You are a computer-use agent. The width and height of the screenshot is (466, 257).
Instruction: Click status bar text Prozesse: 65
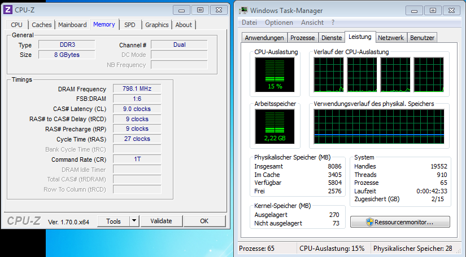click(x=257, y=249)
